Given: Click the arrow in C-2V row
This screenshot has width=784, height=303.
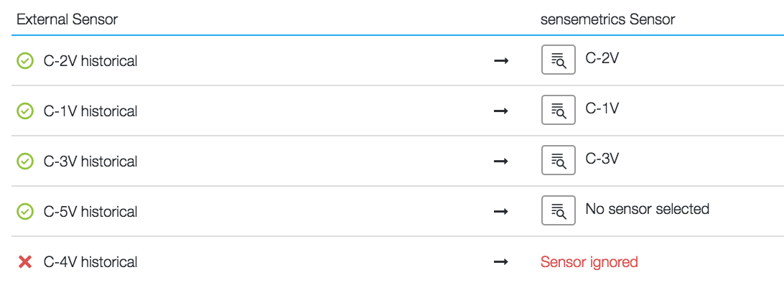Looking at the screenshot, I should pos(501,61).
